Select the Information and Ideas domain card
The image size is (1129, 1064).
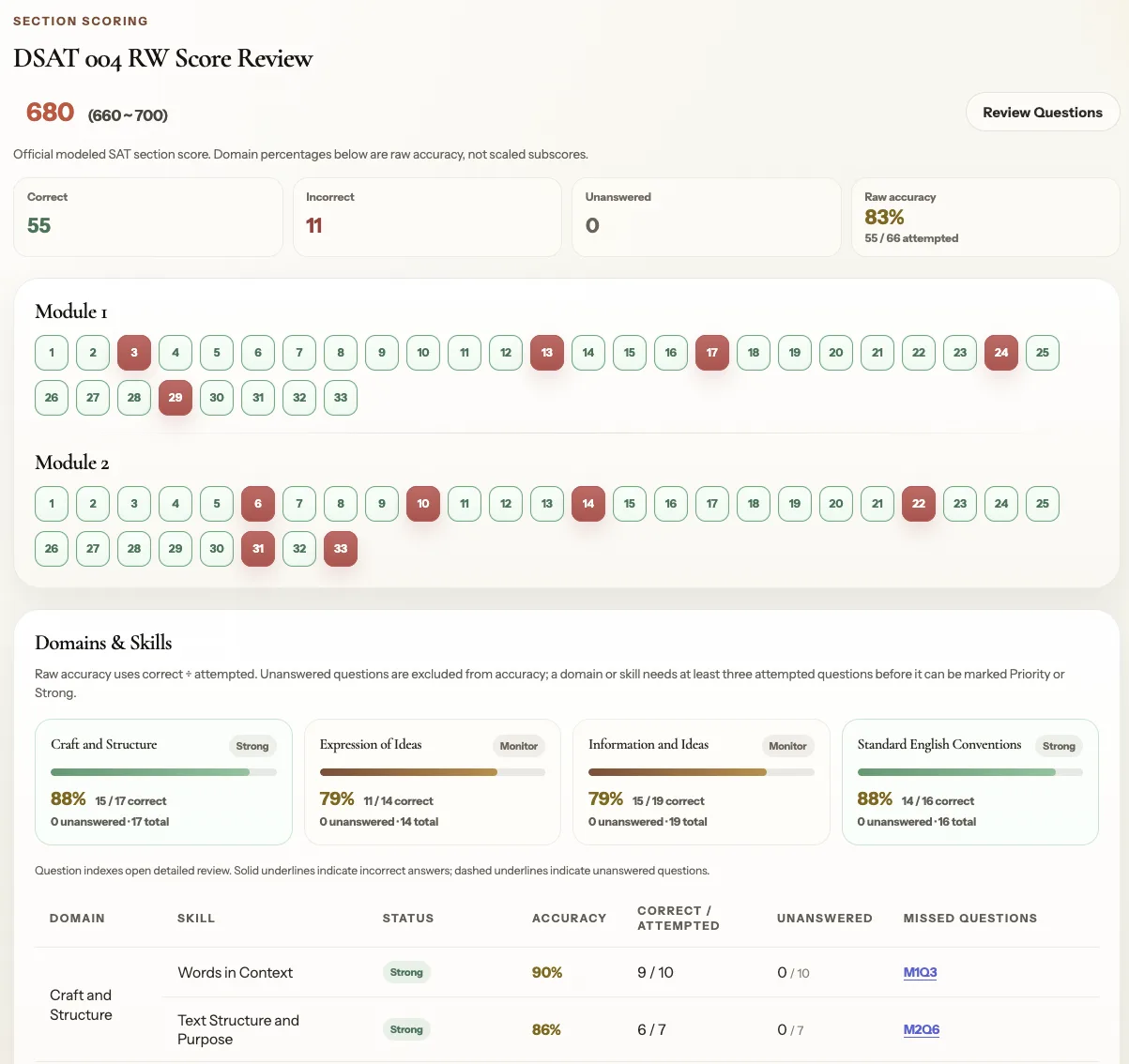(702, 783)
